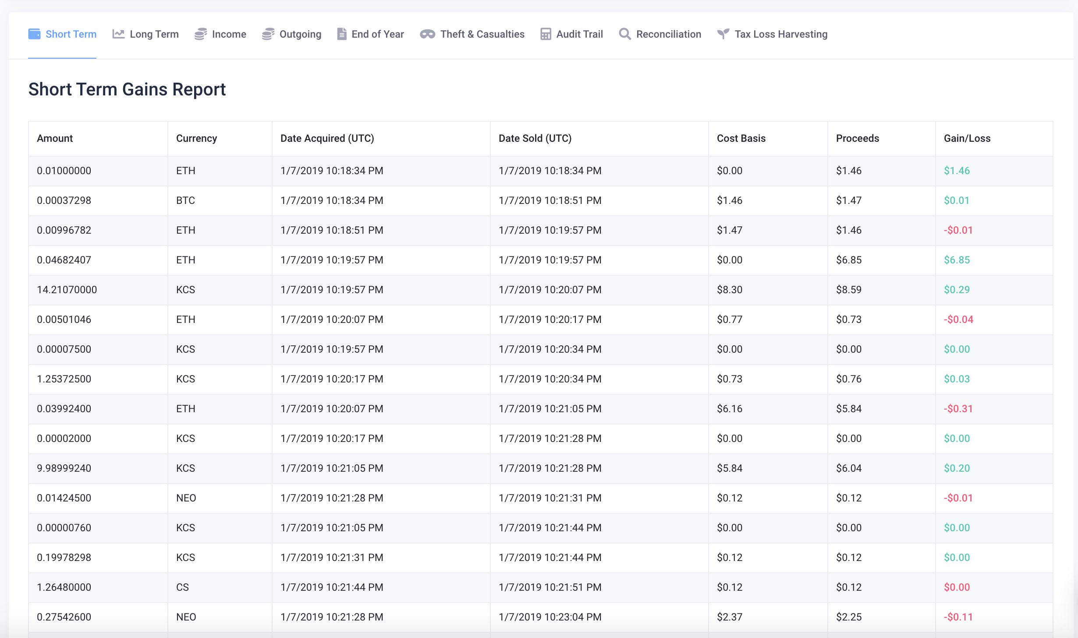Click the Outgoing coins icon
The height and width of the screenshot is (638, 1078).
tap(268, 34)
